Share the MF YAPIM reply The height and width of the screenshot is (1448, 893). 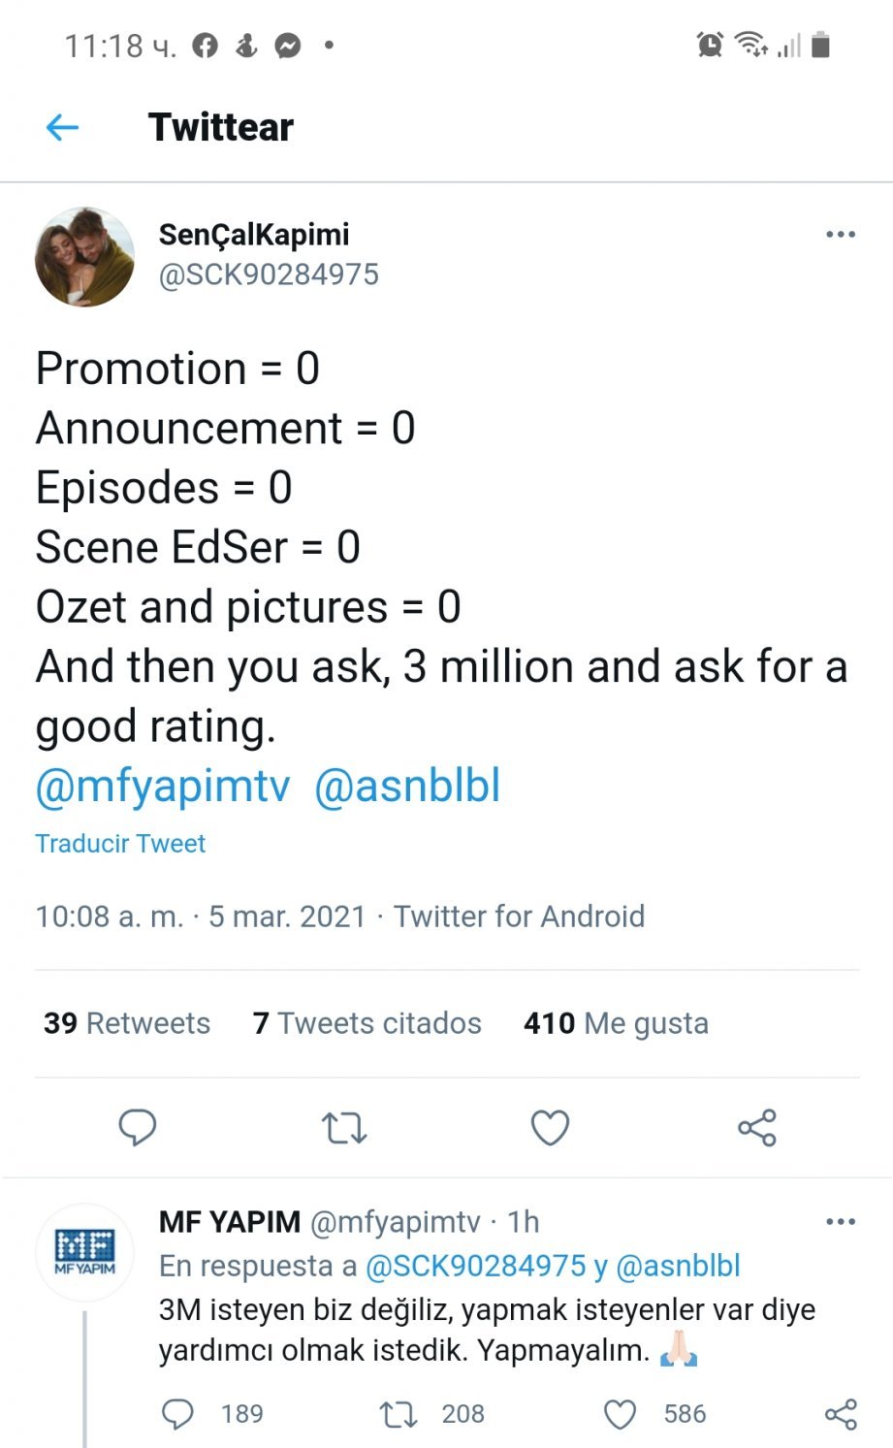840,1414
